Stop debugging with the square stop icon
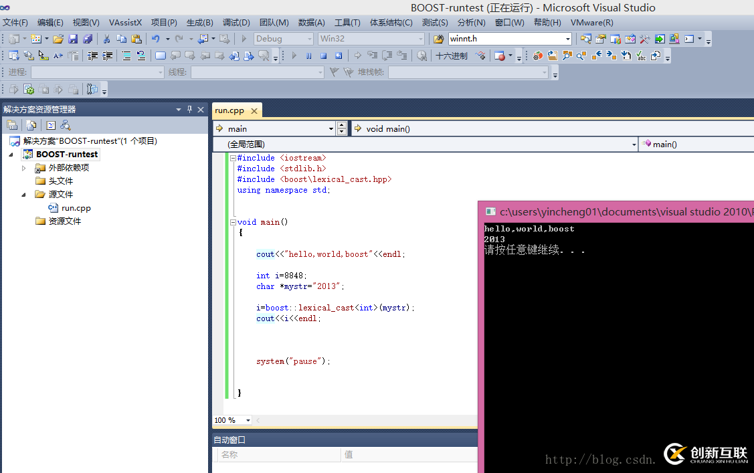The height and width of the screenshot is (473, 754). coord(323,56)
